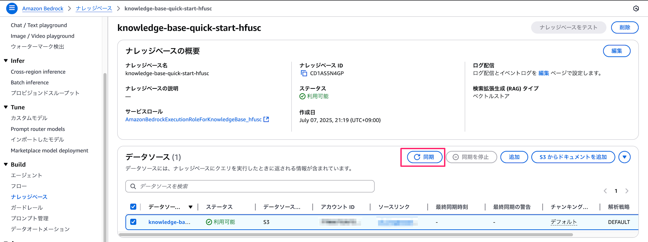
Task: Collapse the Tune section
Action: tap(6, 107)
